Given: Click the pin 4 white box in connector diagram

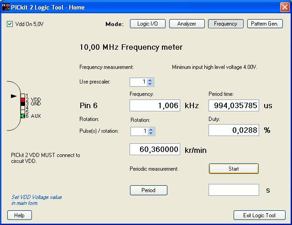Looking at the screenshot, I should pyautogui.click(x=23, y=108).
